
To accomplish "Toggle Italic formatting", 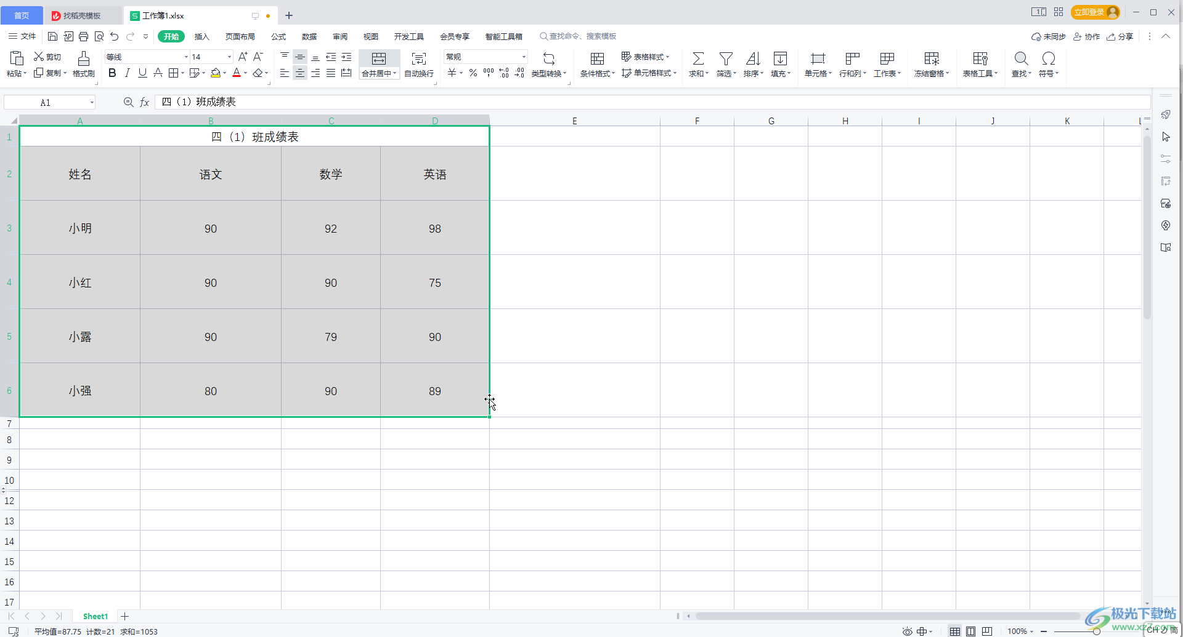I will click(x=127, y=73).
